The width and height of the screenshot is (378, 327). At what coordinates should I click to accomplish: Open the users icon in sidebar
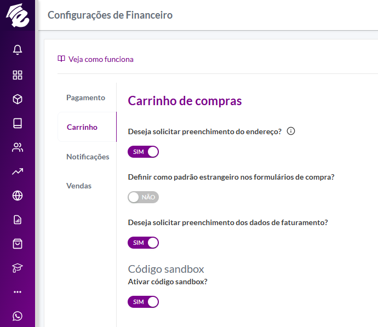pos(18,147)
